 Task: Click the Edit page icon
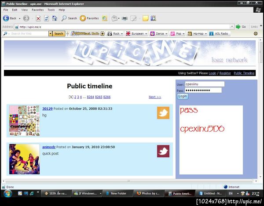click(133, 18)
